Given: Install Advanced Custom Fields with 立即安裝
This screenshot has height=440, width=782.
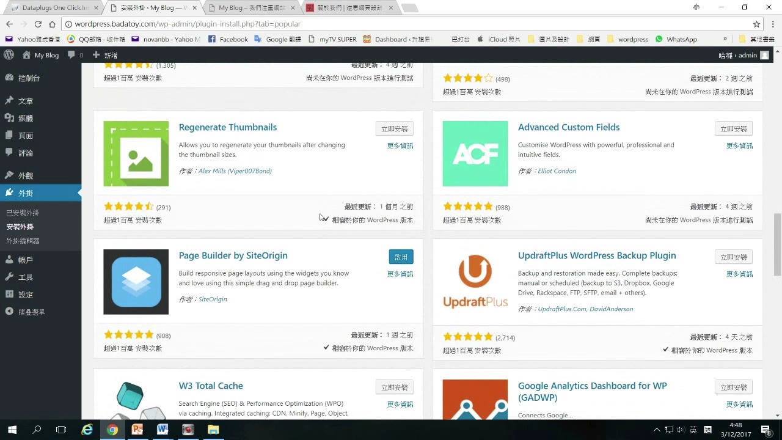Looking at the screenshot, I should 734,129.
